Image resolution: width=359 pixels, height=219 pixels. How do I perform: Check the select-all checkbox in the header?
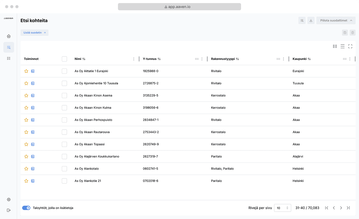[x=64, y=59]
